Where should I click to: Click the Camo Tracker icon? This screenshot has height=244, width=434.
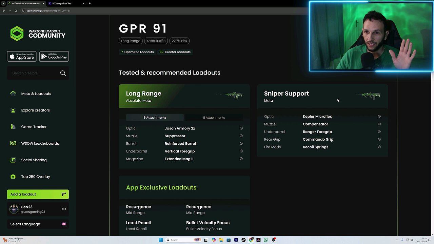coord(13,127)
